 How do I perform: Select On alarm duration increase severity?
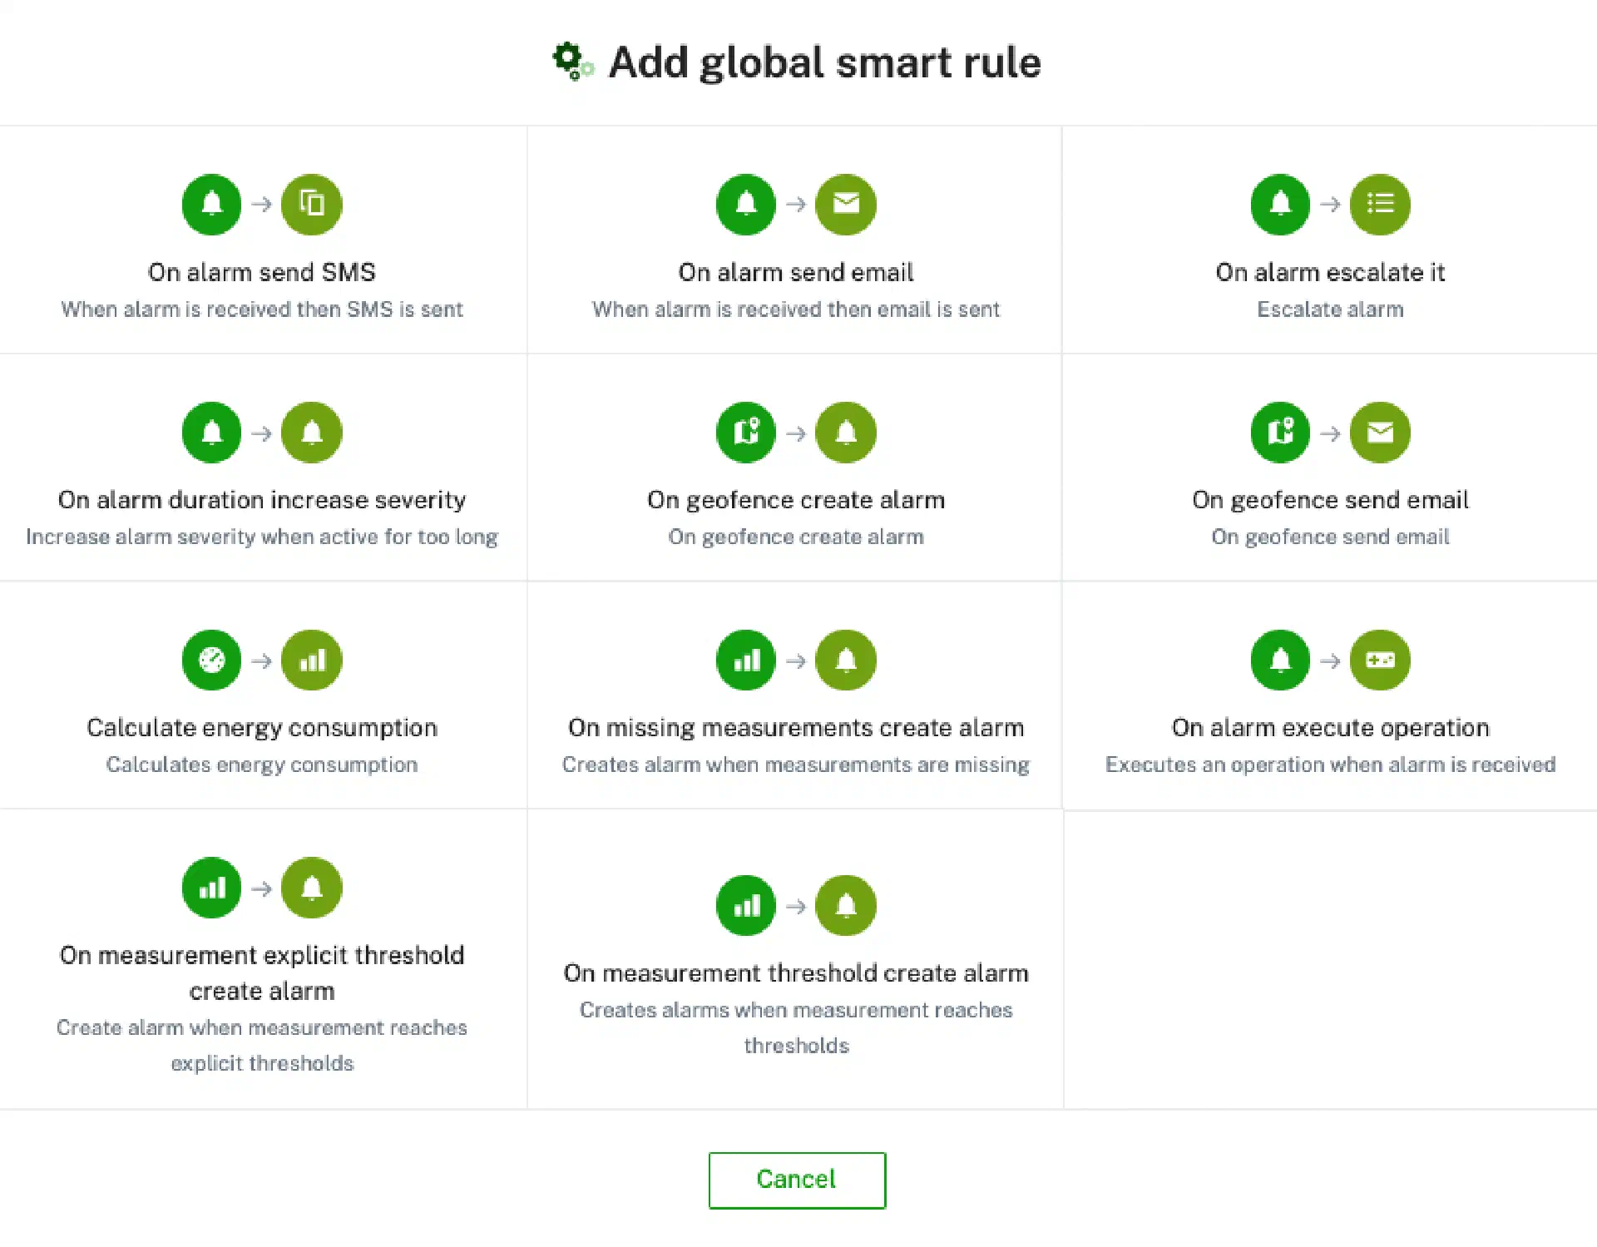[261, 500]
